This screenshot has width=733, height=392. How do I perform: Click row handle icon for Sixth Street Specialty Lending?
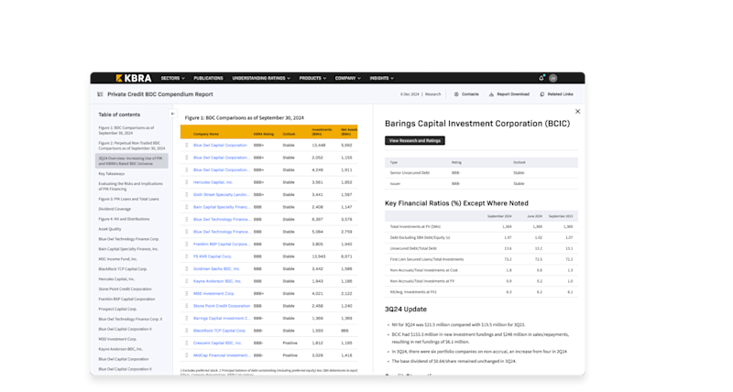point(187,194)
